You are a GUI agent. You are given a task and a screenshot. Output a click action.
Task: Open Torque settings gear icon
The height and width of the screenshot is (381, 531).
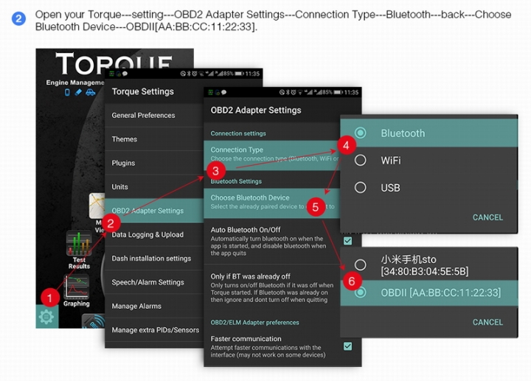pyautogui.click(x=46, y=316)
